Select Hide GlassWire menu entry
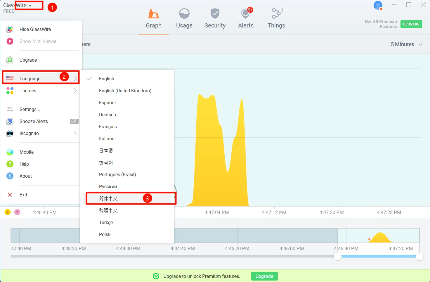 click(35, 30)
